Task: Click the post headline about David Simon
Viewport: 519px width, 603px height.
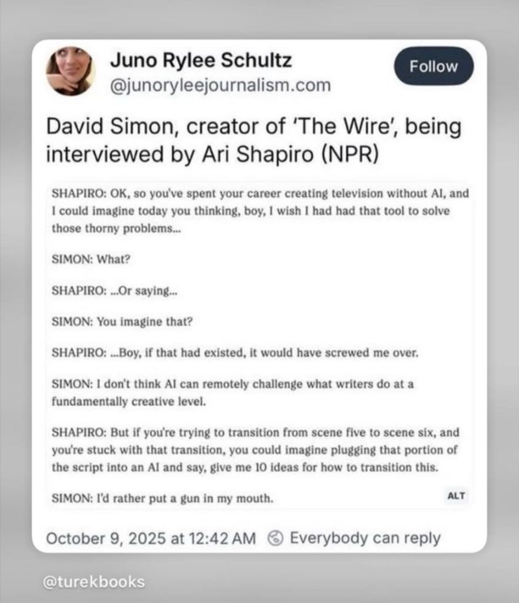Action: point(253,141)
